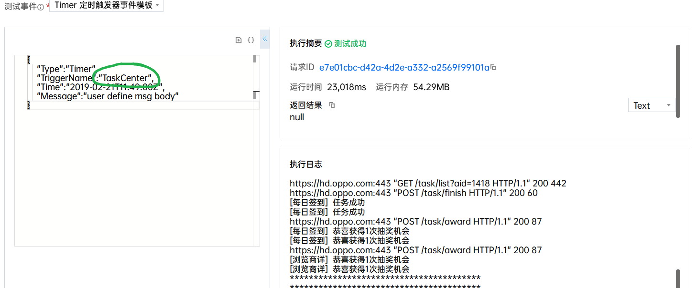Viewport: 696px width, 288px height.
Task: Select the 执行日志 section heading
Action: pyautogui.click(x=306, y=164)
